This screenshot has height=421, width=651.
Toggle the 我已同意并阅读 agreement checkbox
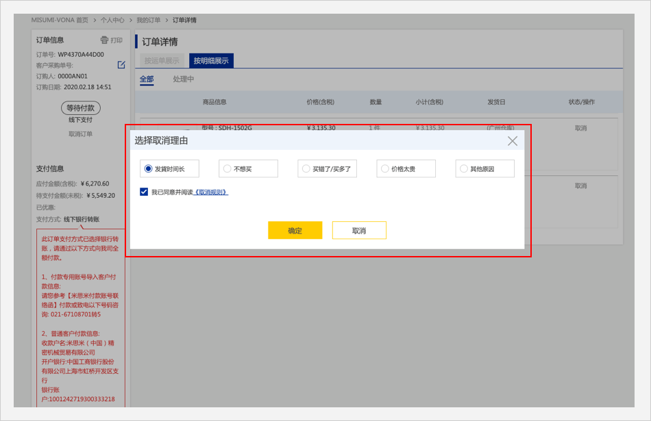coord(144,192)
